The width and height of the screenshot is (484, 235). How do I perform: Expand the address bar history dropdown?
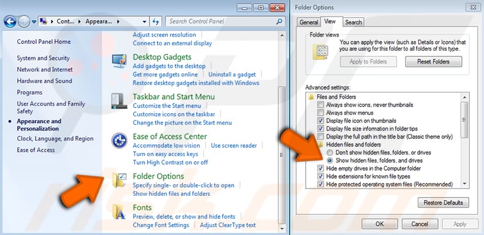(145, 21)
